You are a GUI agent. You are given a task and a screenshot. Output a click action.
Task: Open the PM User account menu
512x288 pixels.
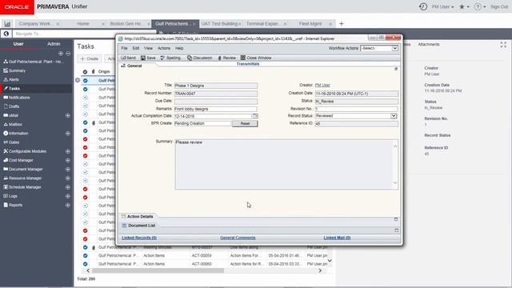point(442,6)
